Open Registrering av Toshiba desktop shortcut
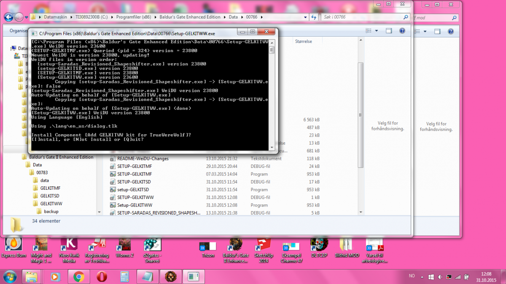 point(97,250)
